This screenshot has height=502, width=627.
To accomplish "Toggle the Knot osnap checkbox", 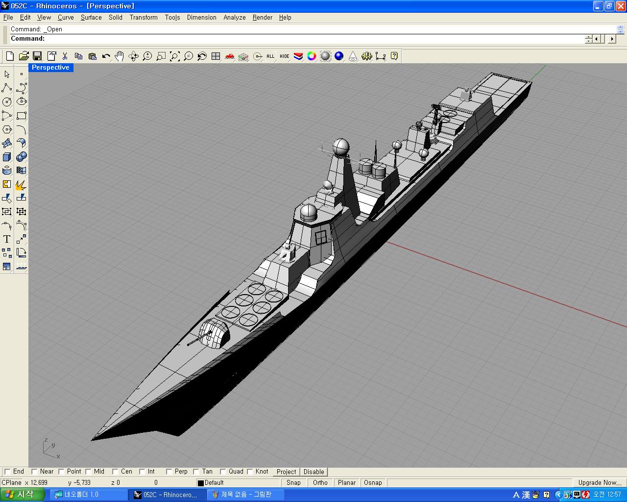I will (x=250, y=472).
